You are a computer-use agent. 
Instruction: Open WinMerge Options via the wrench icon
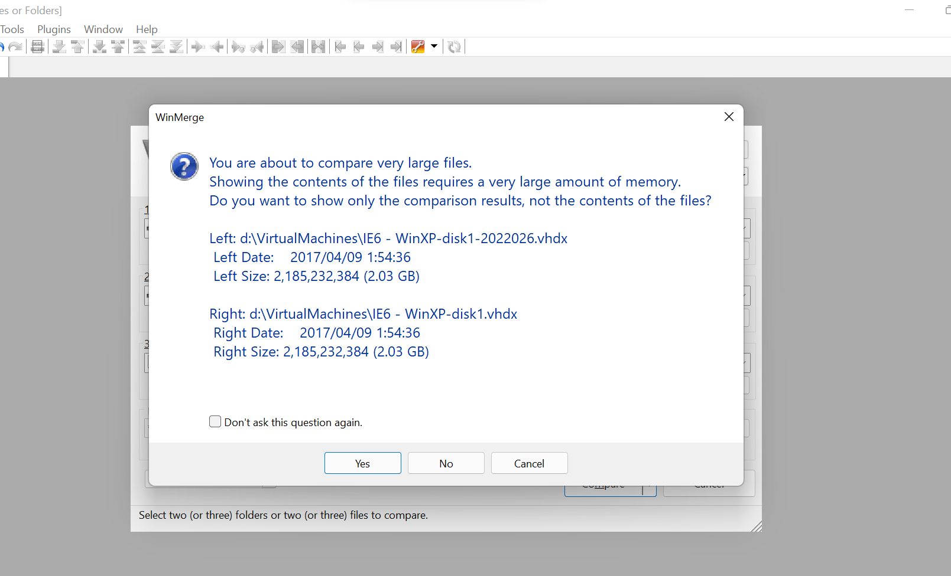pyautogui.click(x=418, y=47)
